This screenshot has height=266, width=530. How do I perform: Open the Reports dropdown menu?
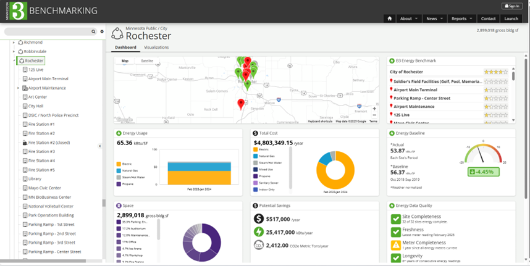tap(462, 19)
